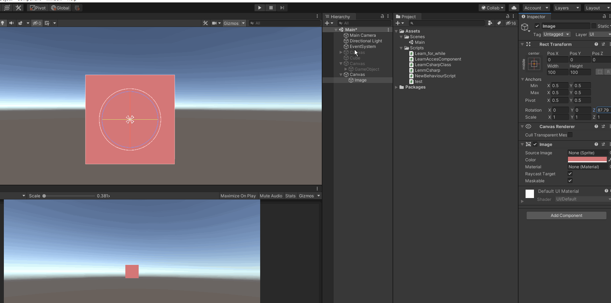The image size is (611, 303).
Task: Toggle scene effects icon in Scene view
Action: [20, 23]
